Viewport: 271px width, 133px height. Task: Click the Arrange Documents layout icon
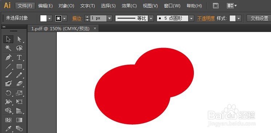coord(230,6)
